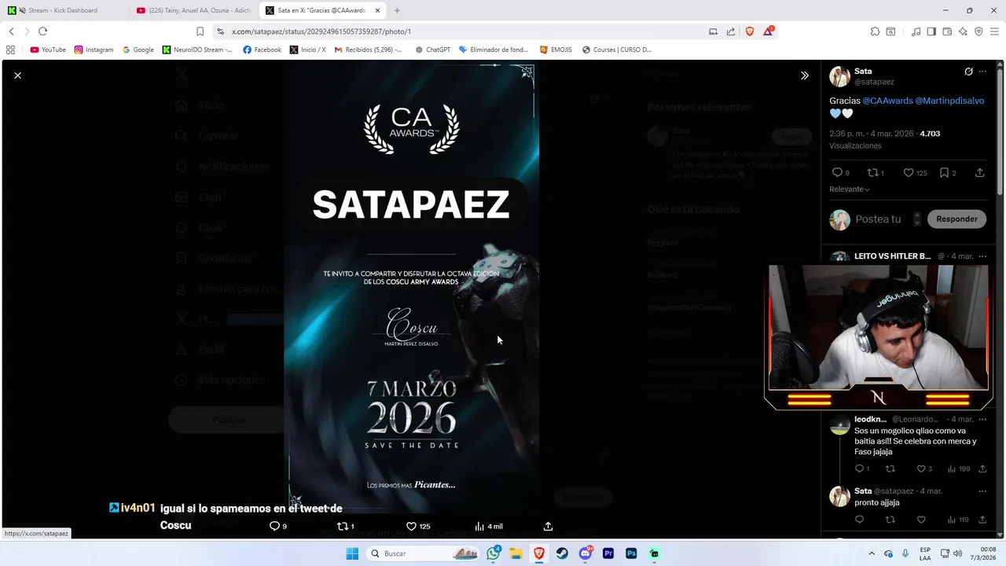1006x566 pixels.
Task: Click the comment icon below the photo
Action: click(x=274, y=527)
